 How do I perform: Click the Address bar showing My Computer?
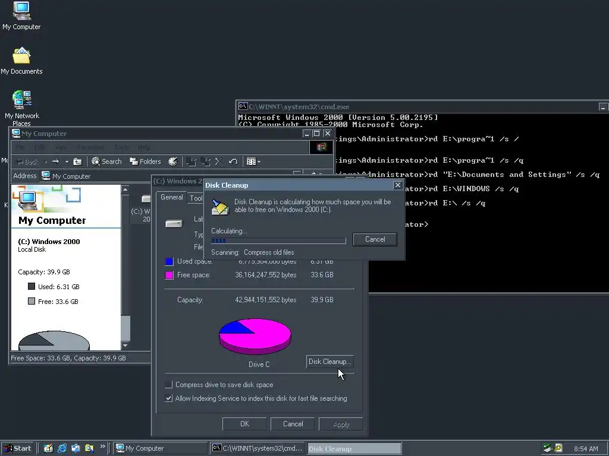[x=171, y=176]
